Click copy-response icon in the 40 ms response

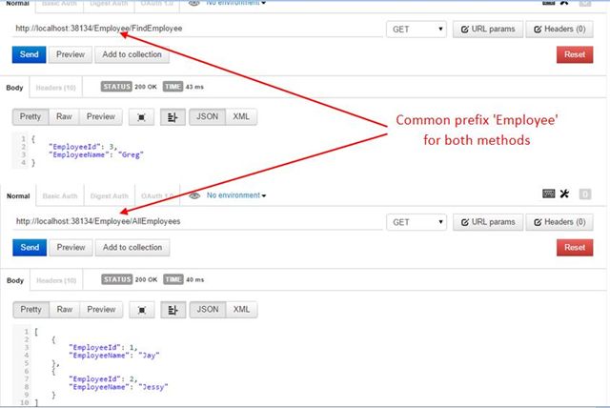[142, 310]
